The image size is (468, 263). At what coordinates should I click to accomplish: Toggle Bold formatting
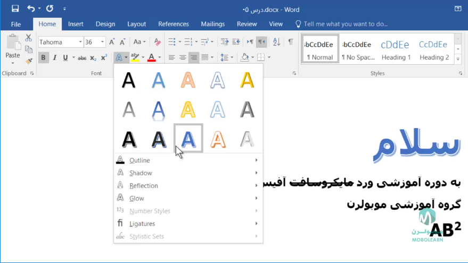tap(43, 57)
